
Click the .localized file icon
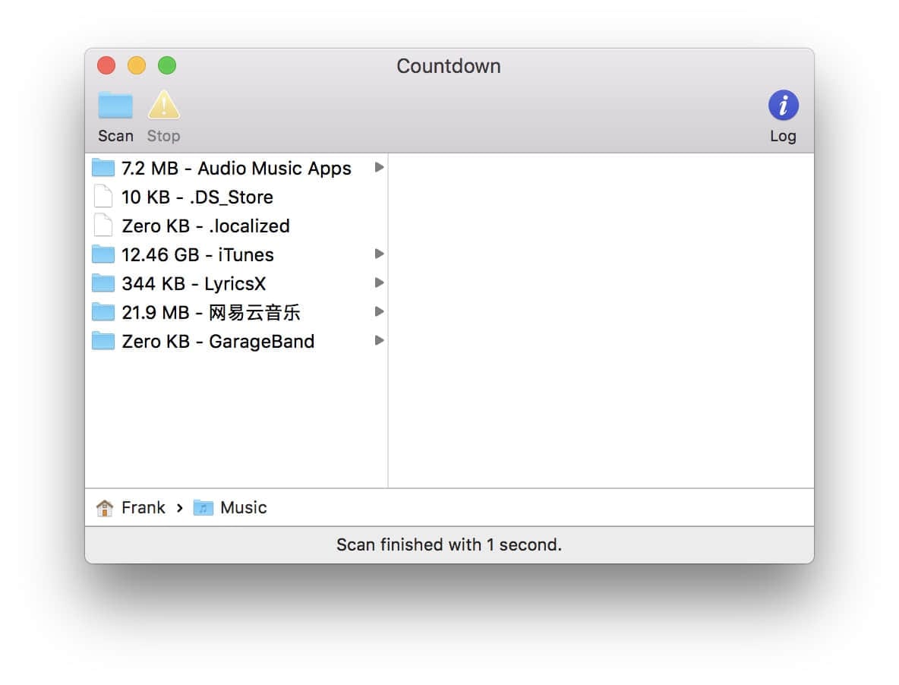click(x=103, y=225)
